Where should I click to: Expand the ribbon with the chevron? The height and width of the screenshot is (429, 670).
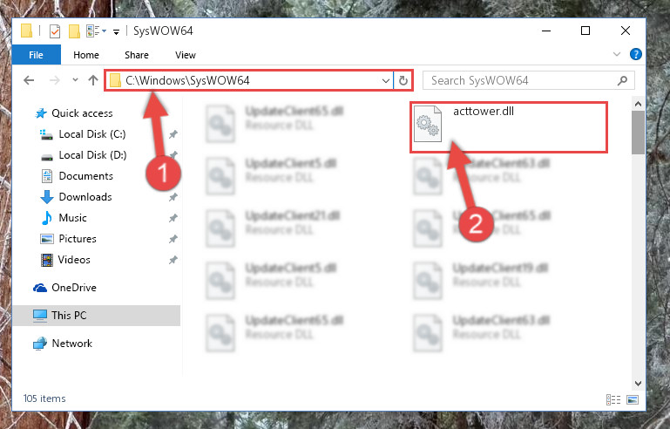tap(617, 54)
